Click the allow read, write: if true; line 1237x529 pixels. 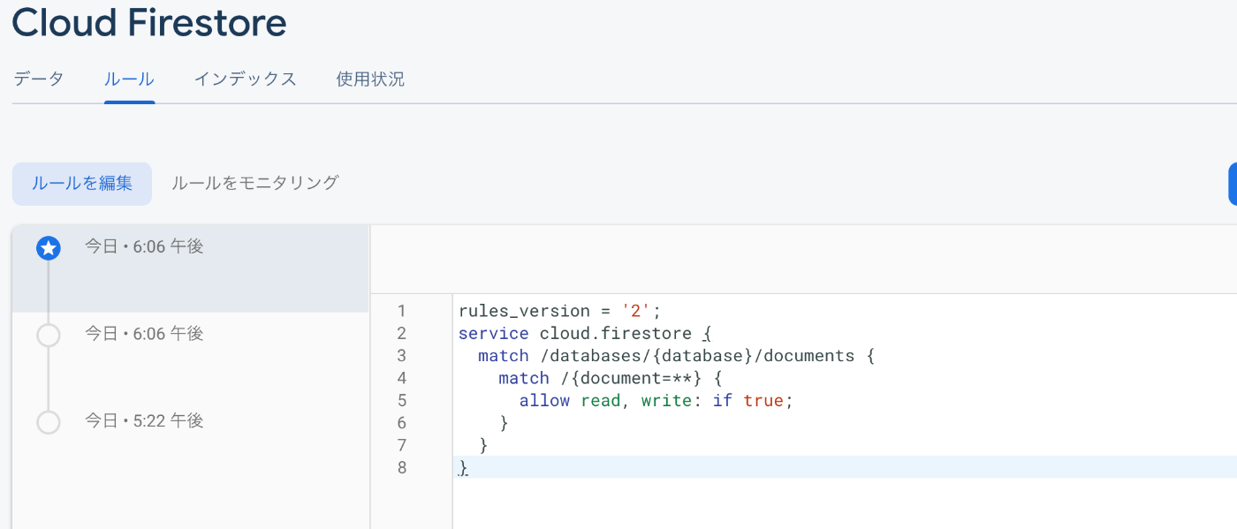point(657,400)
